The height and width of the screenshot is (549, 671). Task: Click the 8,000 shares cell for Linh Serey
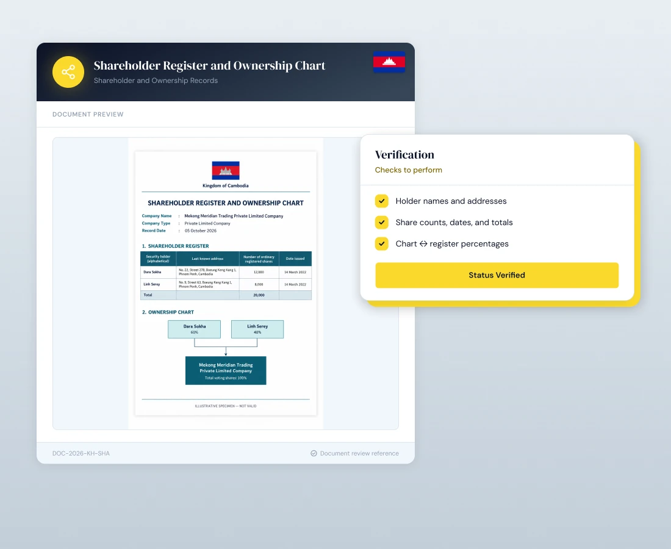click(259, 284)
